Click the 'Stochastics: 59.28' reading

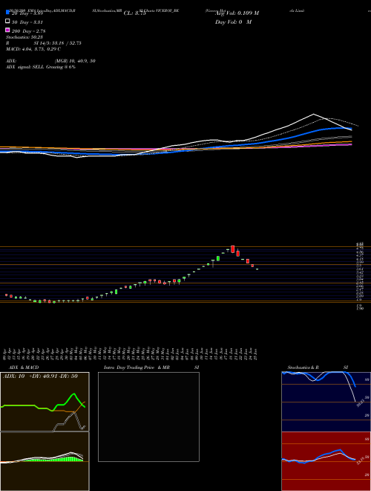(x=24, y=37)
